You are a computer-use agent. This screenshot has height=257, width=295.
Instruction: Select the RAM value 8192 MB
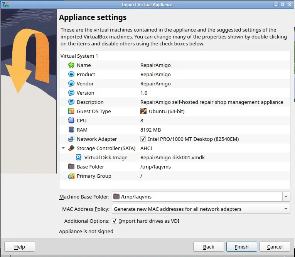[x=150, y=130]
